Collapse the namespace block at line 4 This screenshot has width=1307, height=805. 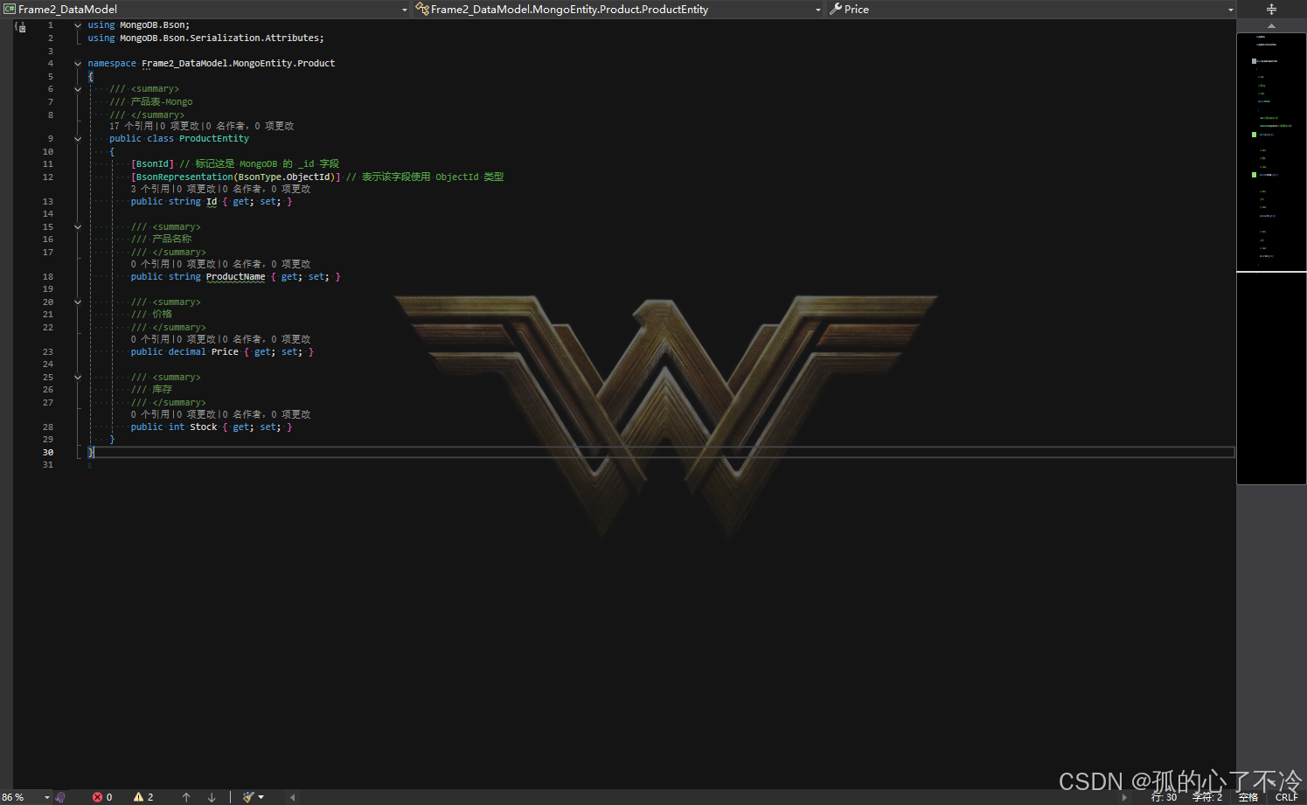point(78,64)
